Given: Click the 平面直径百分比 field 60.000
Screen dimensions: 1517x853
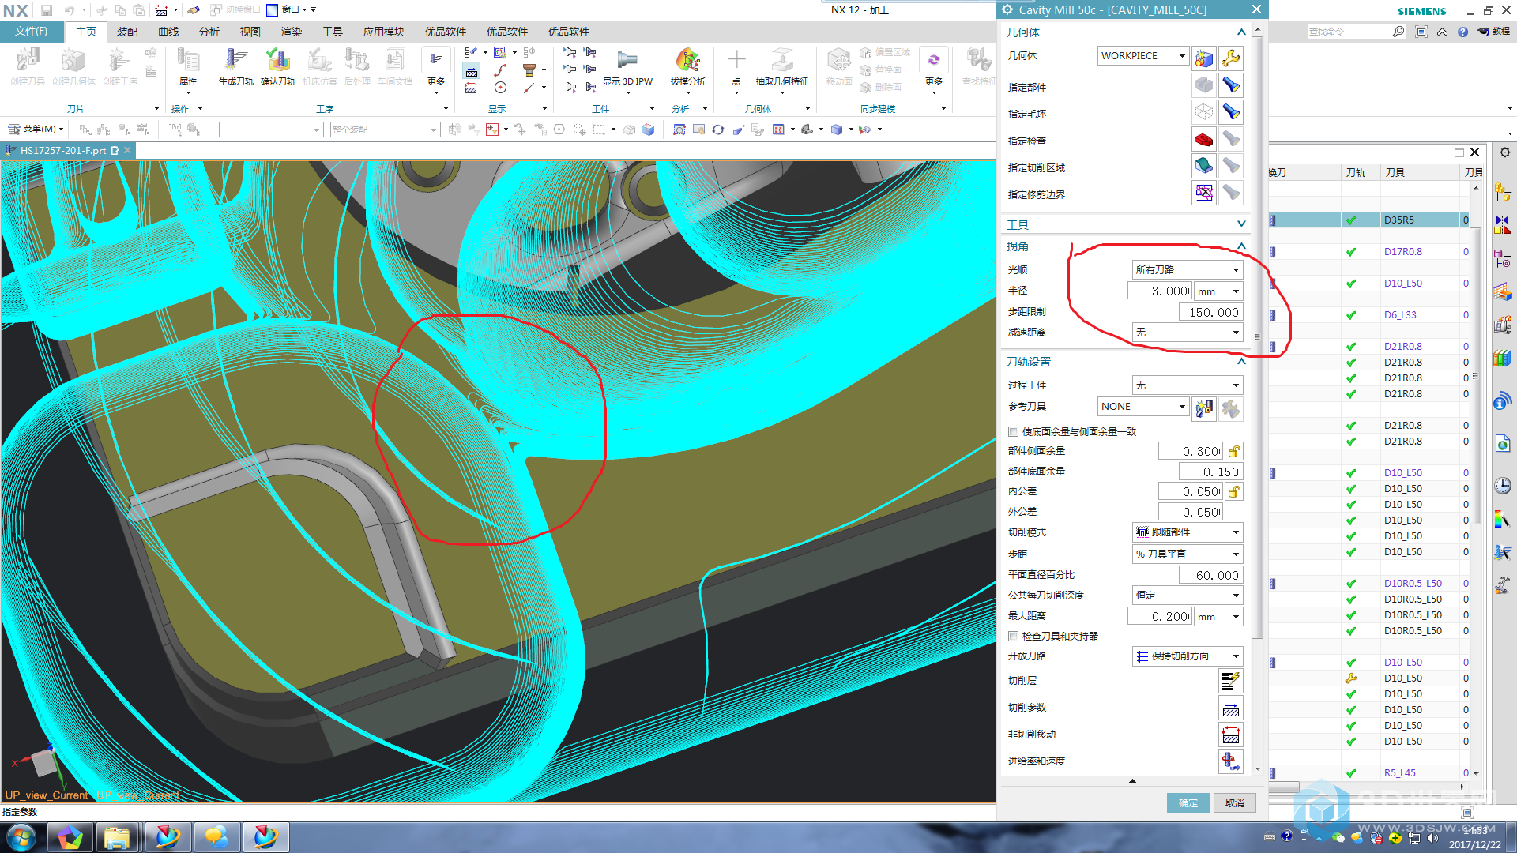Looking at the screenshot, I should click(x=1211, y=575).
